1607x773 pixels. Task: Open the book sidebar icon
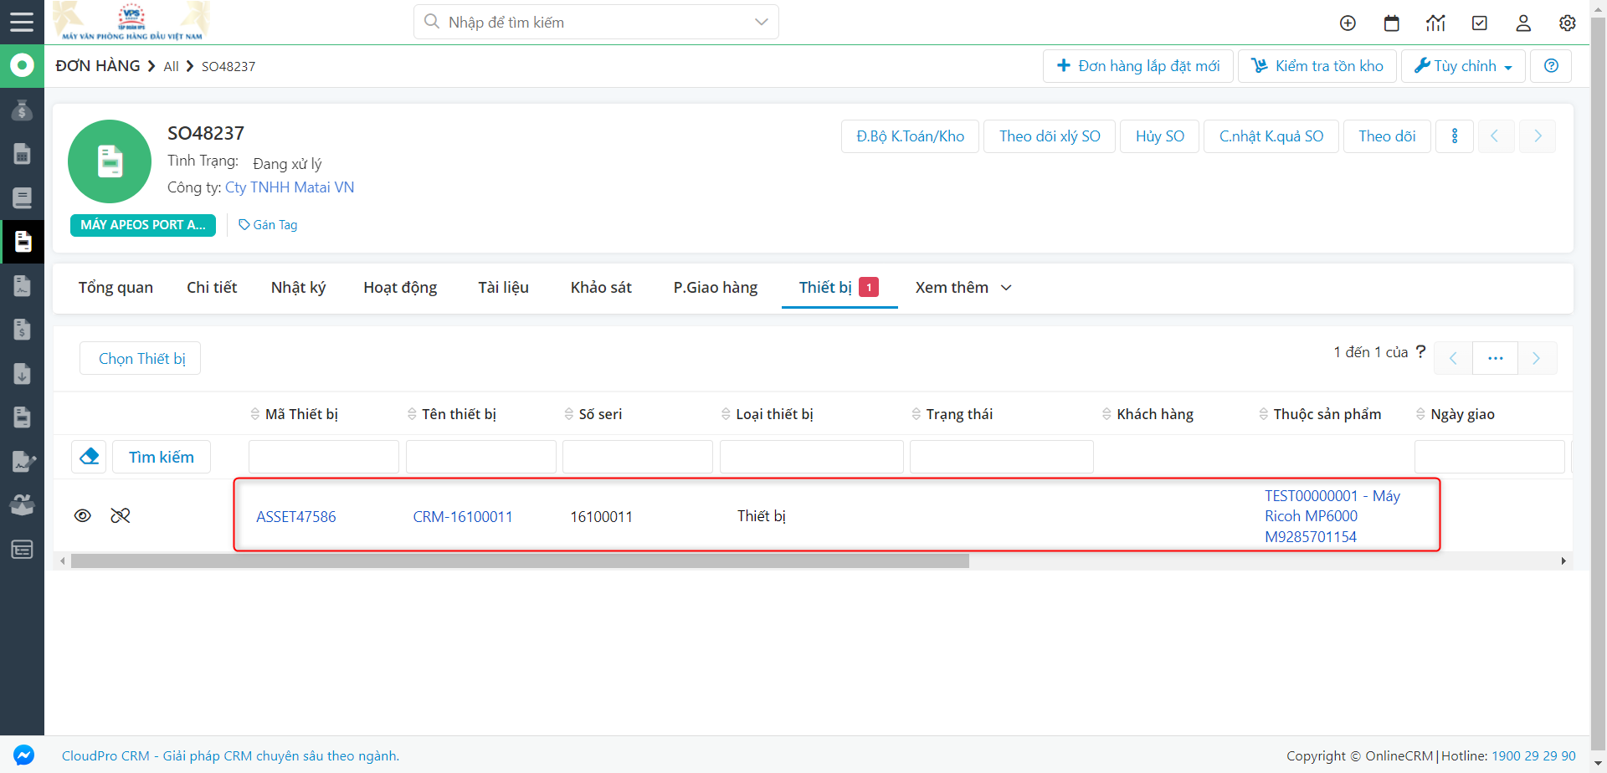click(x=22, y=198)
